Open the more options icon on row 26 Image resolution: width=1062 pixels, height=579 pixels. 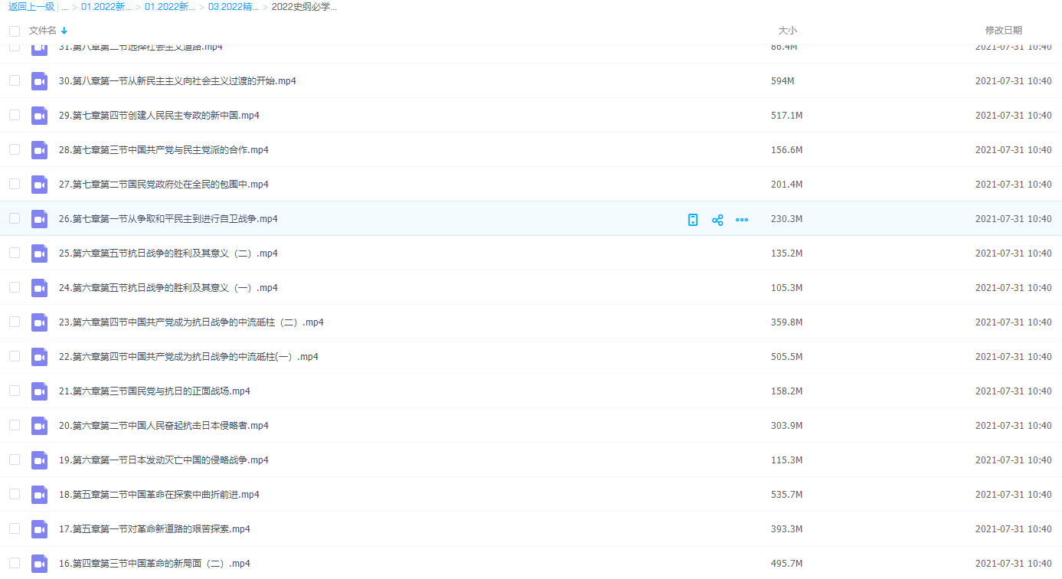[x=741, y=220]
